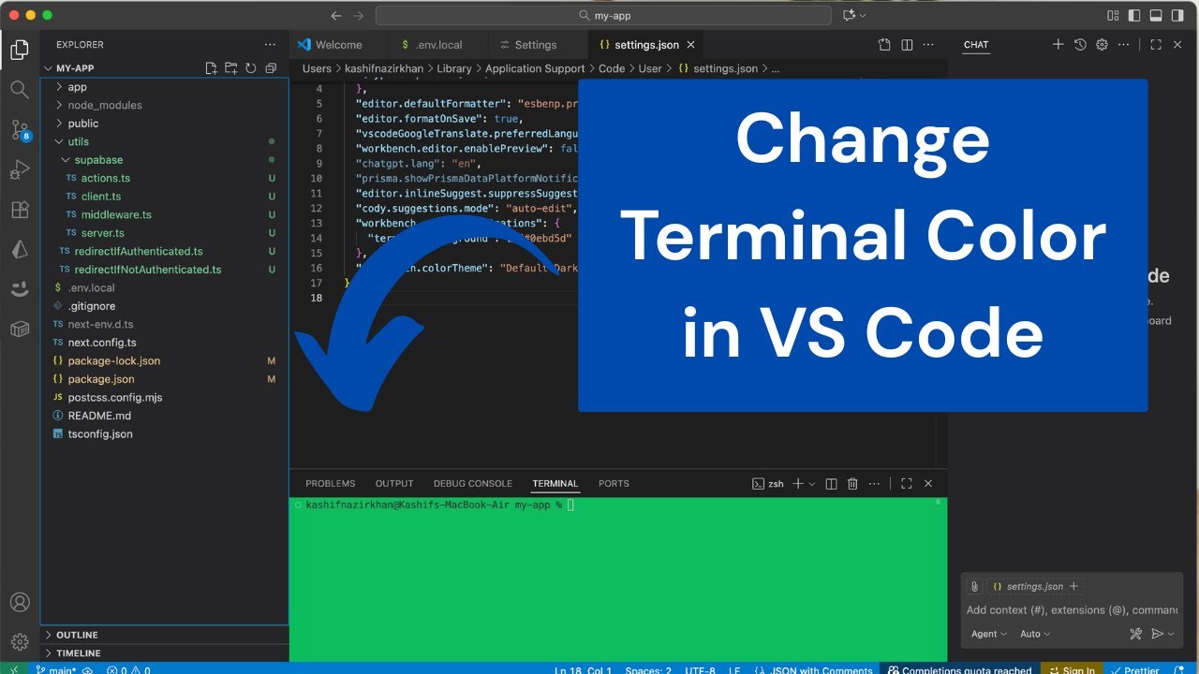Screen dimensions: 1199x674
Task: Open new terminal launch profile dropdown
Action: (811, 484)
